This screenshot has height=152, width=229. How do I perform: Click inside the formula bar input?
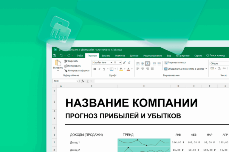[161, 81]
